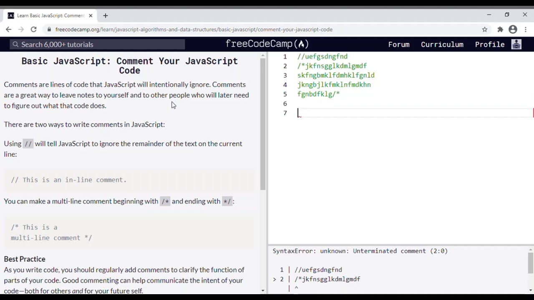
Task: Click the Search 6,000+ tutorials field
Action: pos(98,45)
